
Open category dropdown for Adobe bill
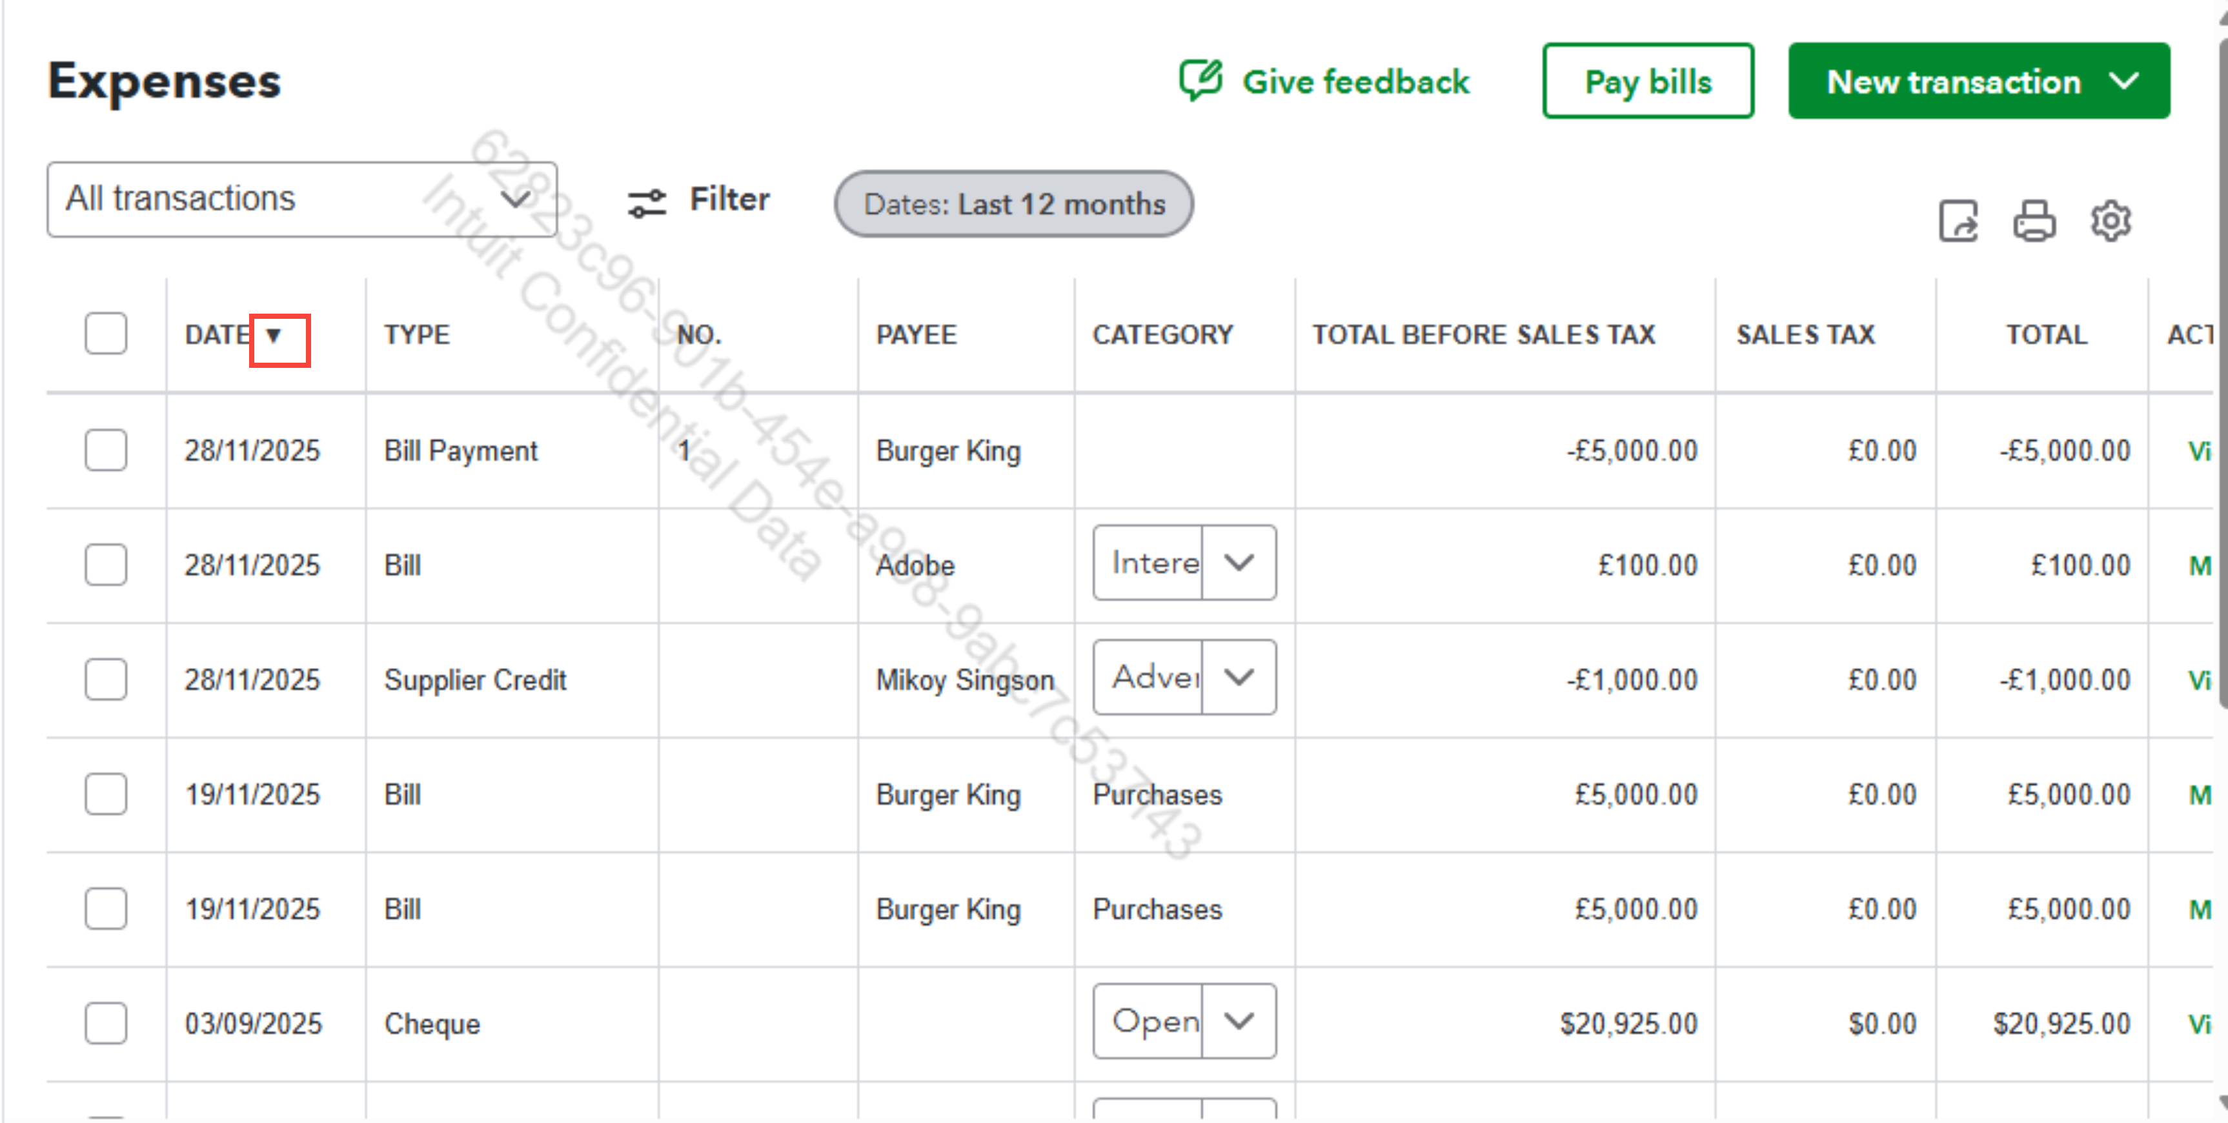click(x=1239, y=563)
